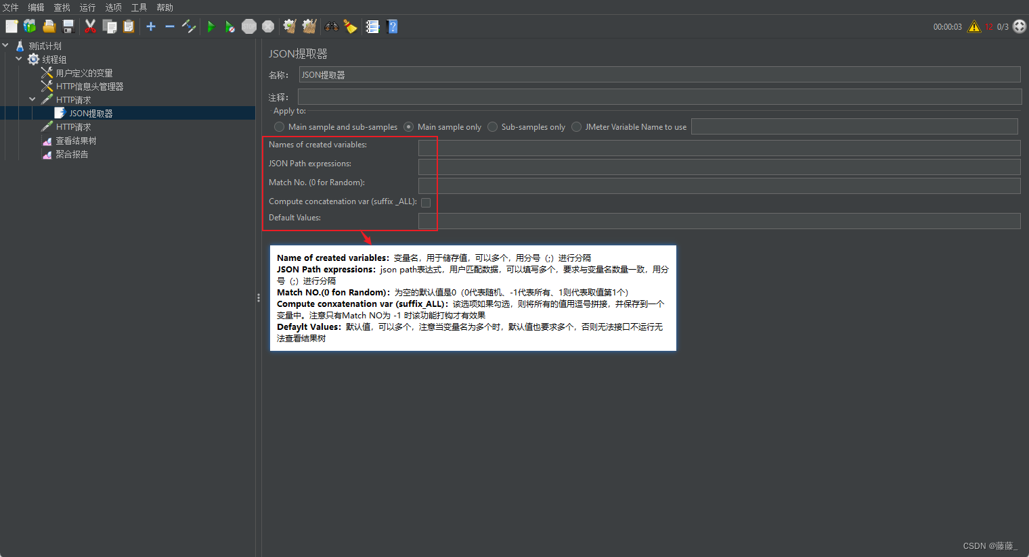Image resolution: width=1029 pixels, height=557 pixels.
Task: Open the 查找 menu
Action: pos(62,7)
